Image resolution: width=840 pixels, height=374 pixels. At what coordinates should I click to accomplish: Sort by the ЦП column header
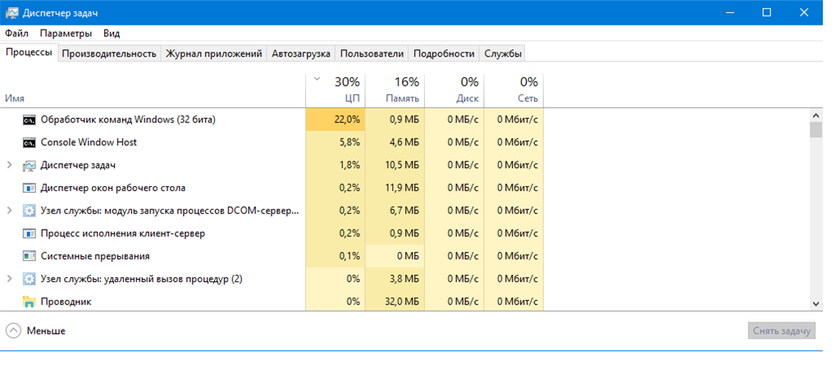tap(336, 90)
